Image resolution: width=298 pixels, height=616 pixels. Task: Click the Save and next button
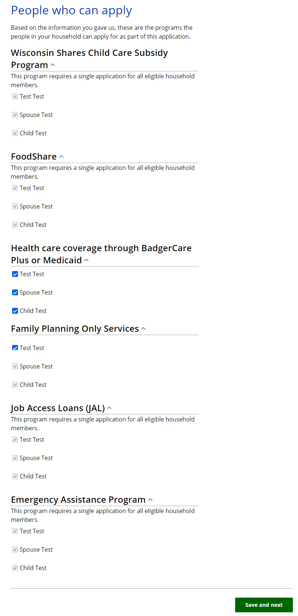pos(263,605)
